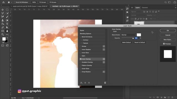Screen dimensions: 177x99
Task: Add another Drop Shadow with plus
Action: [x=104, y=72]
